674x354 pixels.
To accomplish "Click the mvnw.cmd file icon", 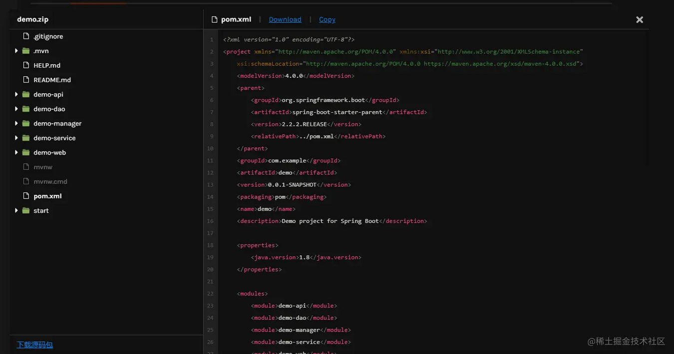I will (26, 181).
